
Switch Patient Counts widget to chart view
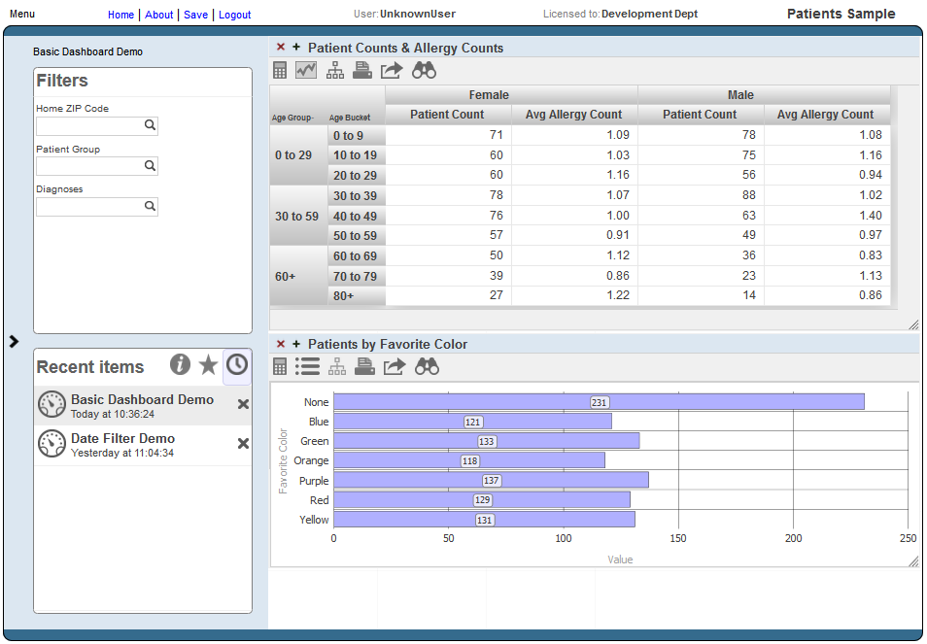coord(306,70)
